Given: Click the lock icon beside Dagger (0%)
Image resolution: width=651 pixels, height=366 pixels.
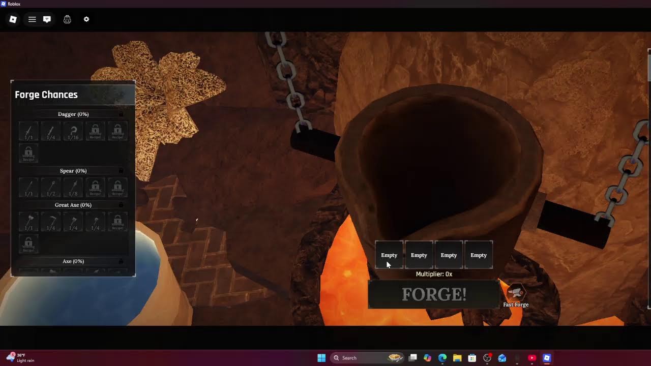Looking at the screenshot, I should (x=121, y=114).
